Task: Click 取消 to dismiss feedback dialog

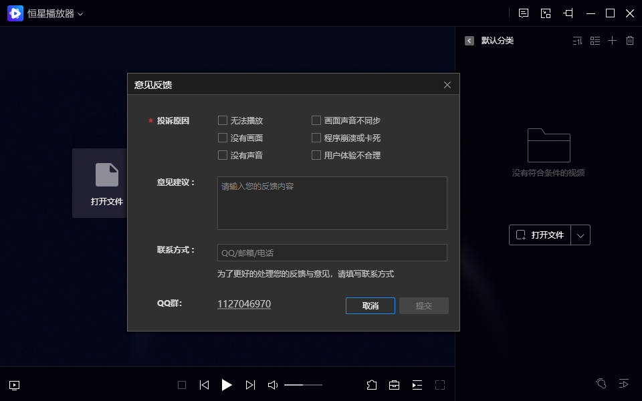Action: tap(370, 305)
